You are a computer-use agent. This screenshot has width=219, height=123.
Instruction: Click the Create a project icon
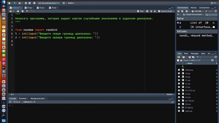point(15,3)
